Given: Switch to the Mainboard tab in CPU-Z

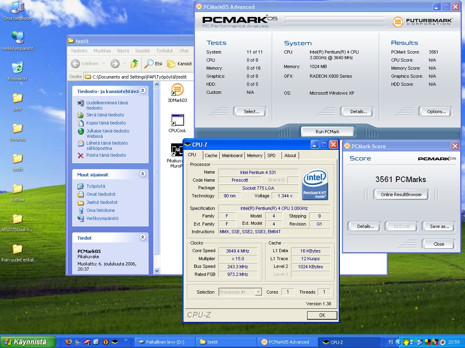Looking at the screenshot, I should 232,155.
